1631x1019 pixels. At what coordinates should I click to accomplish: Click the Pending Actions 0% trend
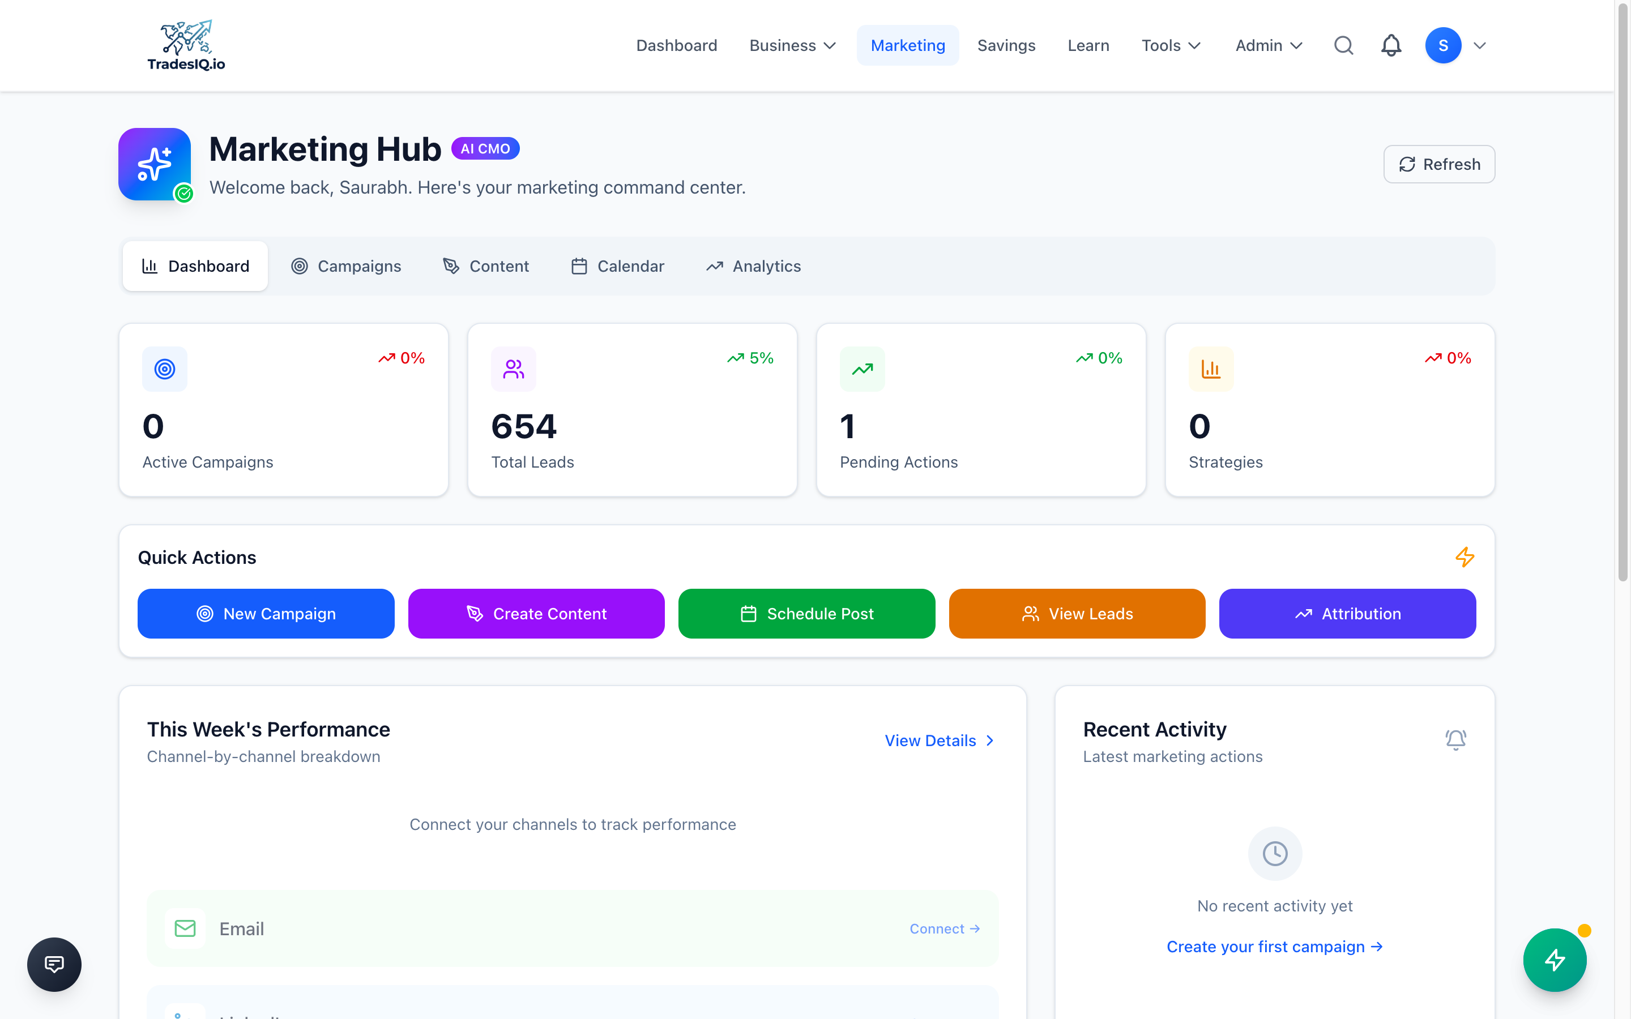(x=1099, y=358)
